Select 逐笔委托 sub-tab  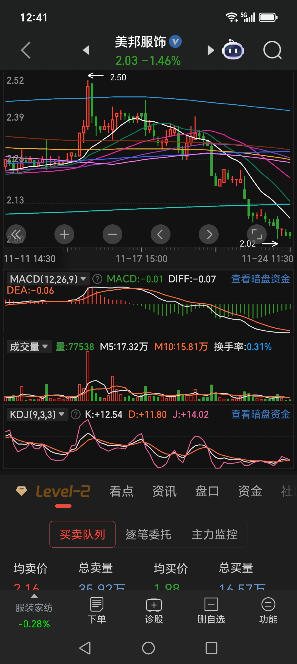[148, 534]
